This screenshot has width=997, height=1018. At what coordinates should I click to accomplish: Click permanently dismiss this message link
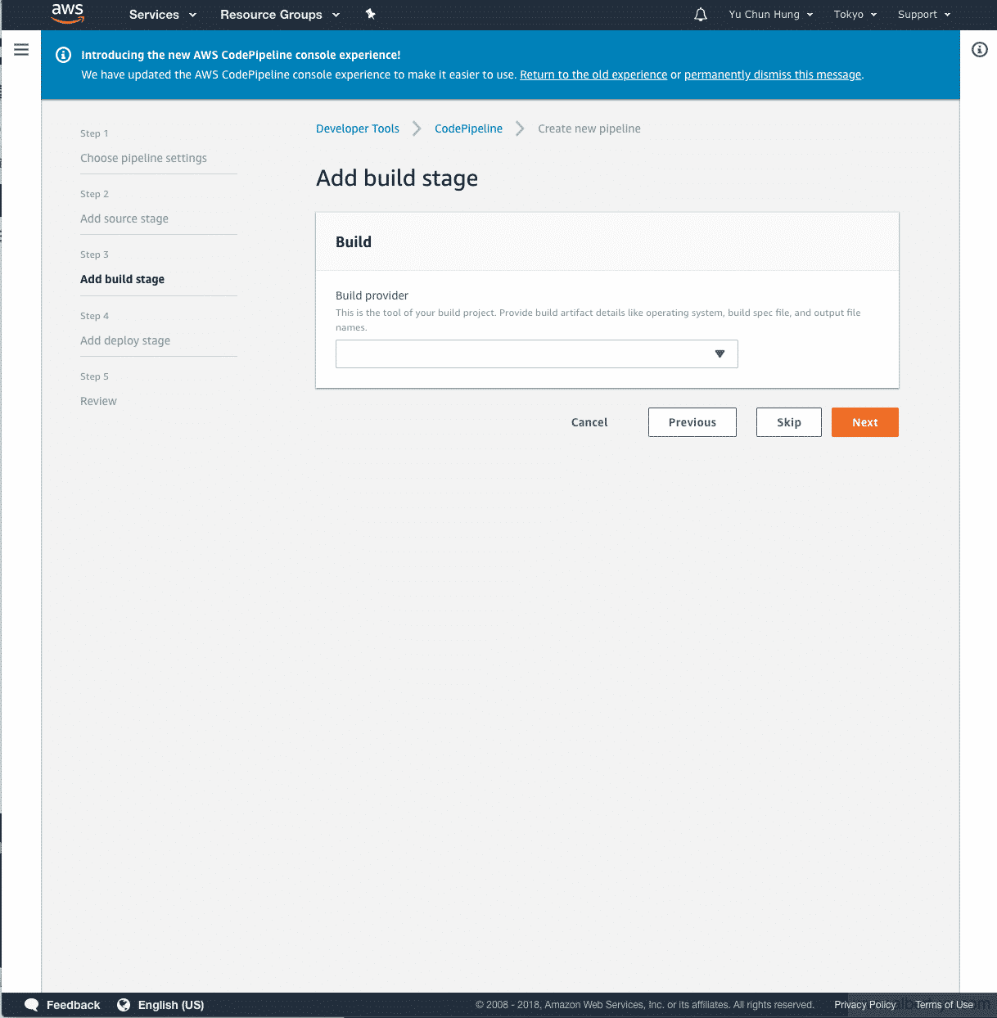(x=773, y=74)
